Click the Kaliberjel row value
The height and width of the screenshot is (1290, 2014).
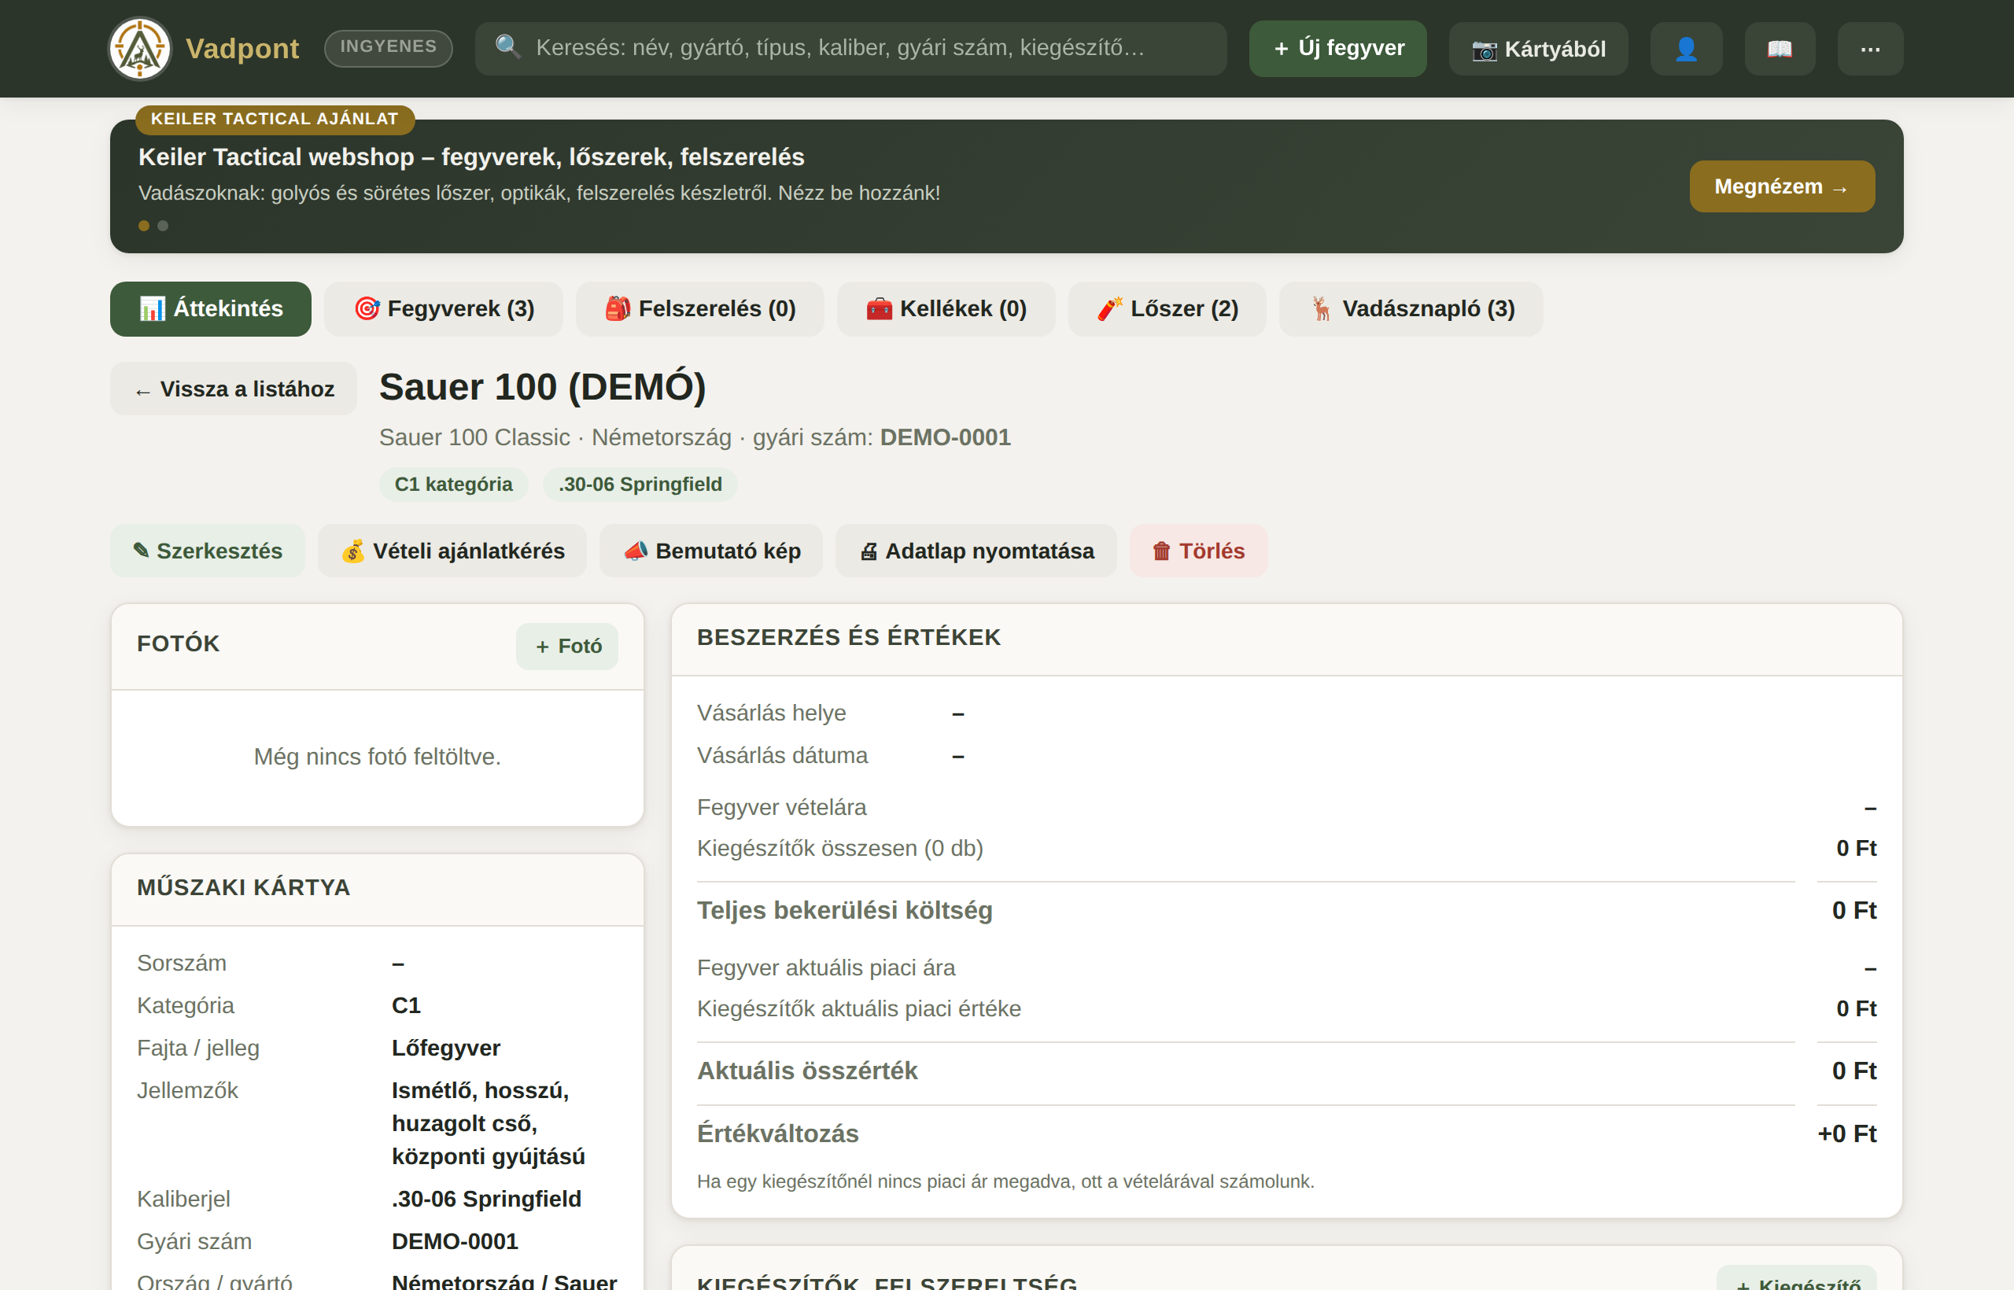point(487,1199)
